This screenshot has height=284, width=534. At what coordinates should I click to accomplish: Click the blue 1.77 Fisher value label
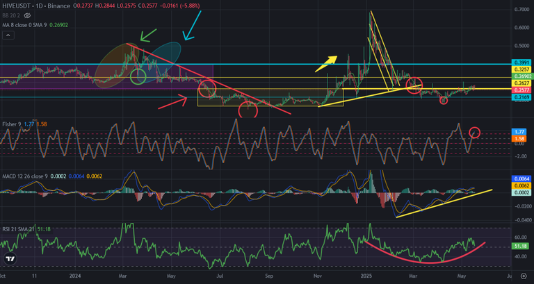point(519,132)
